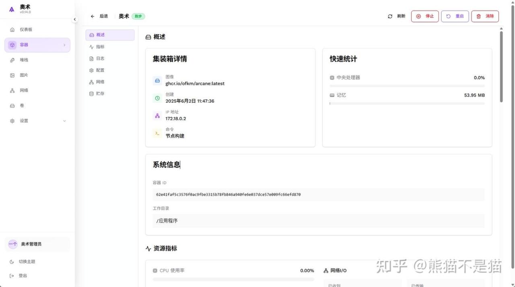This screenshot has height=287, width=515.
Task: Click image name ghcr.io/ofkm/arcane:latest
Action: (x=195, y=83)
